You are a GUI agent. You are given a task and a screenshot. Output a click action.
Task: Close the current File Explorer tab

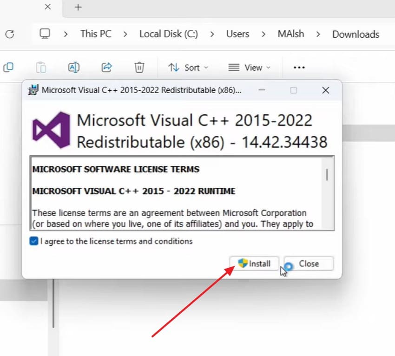point(47,7)
